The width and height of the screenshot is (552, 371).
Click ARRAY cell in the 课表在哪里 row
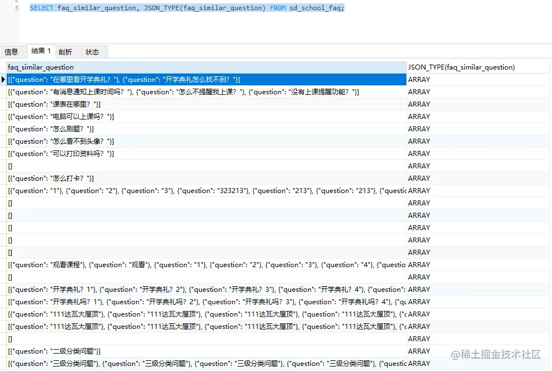(478, 104)
